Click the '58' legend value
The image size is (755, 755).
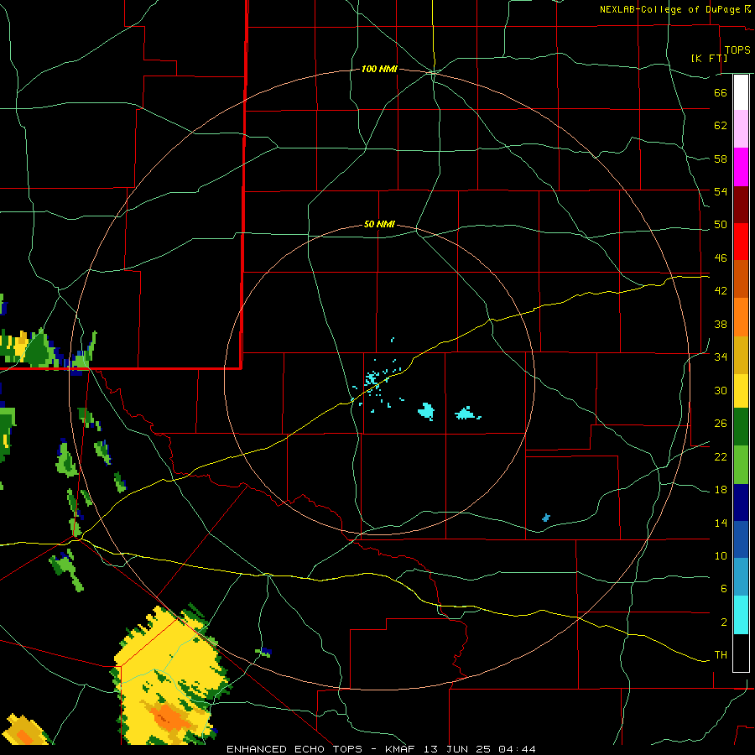point(721,159)
